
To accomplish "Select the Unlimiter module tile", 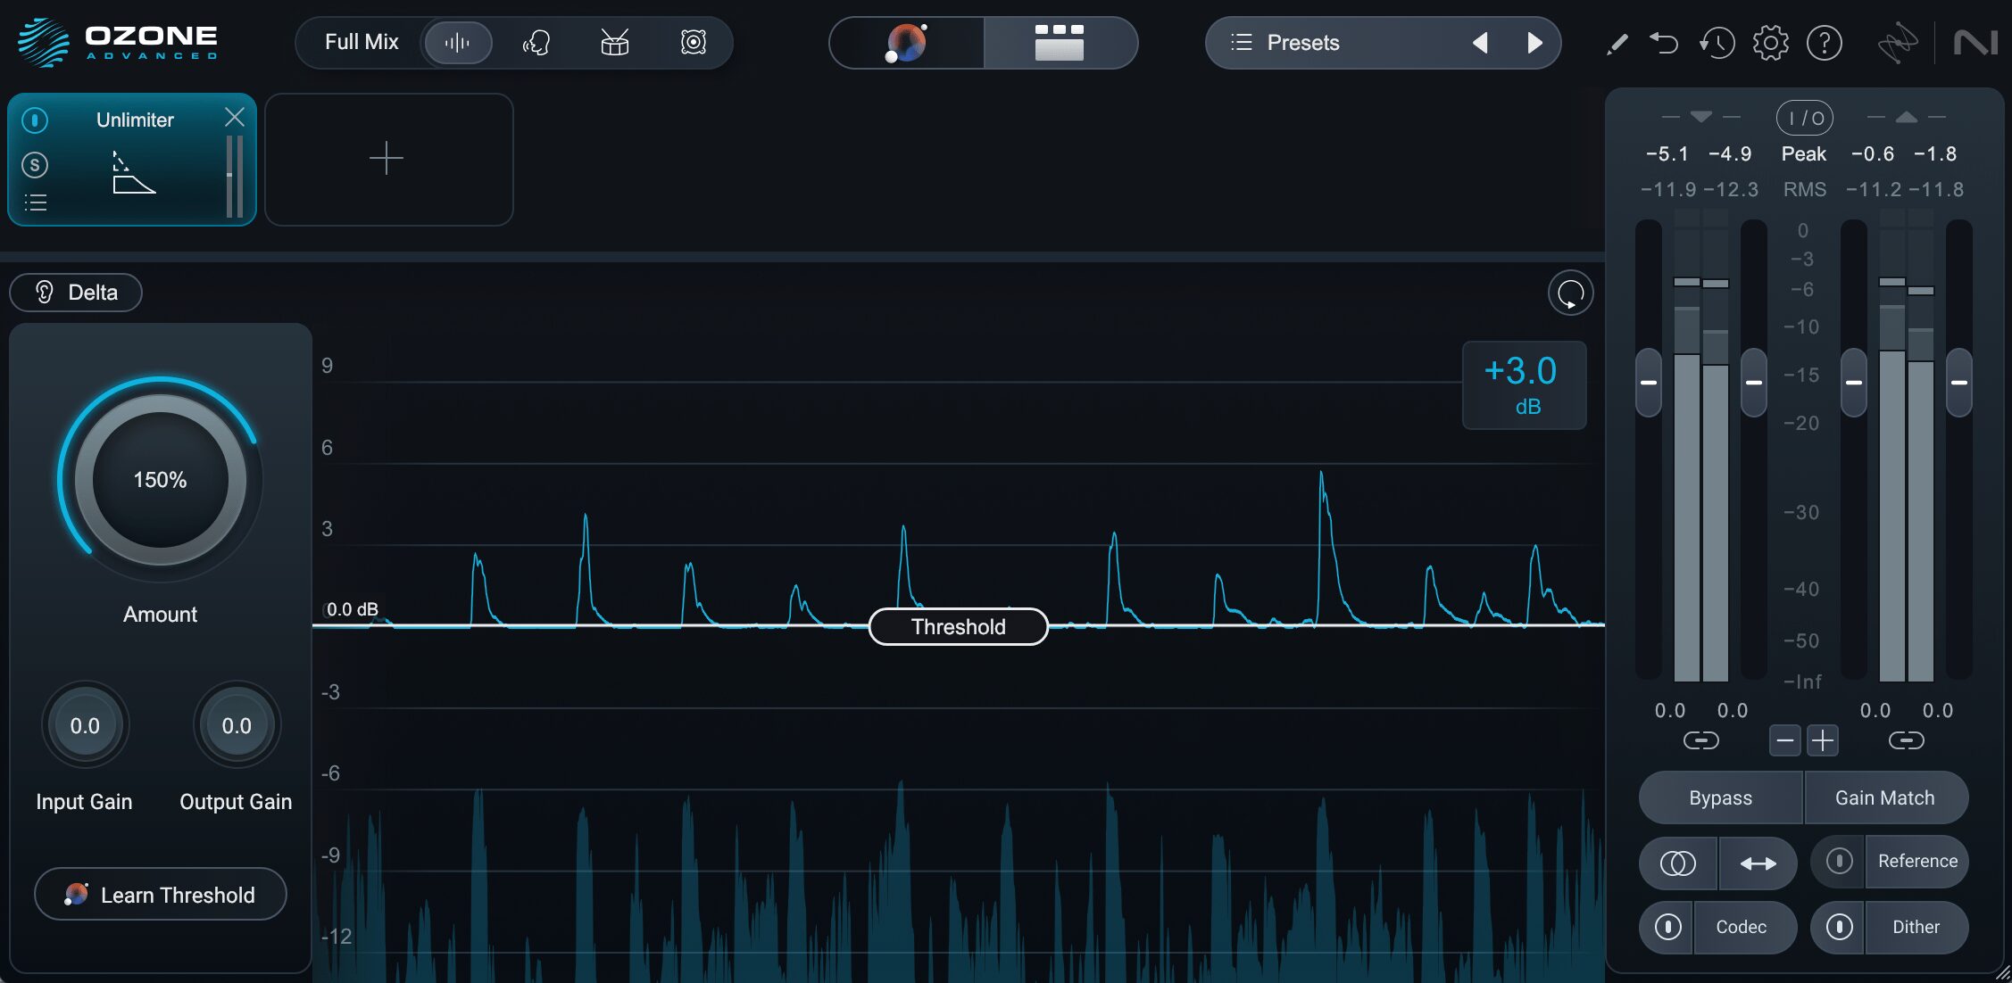I will point(132,160).
